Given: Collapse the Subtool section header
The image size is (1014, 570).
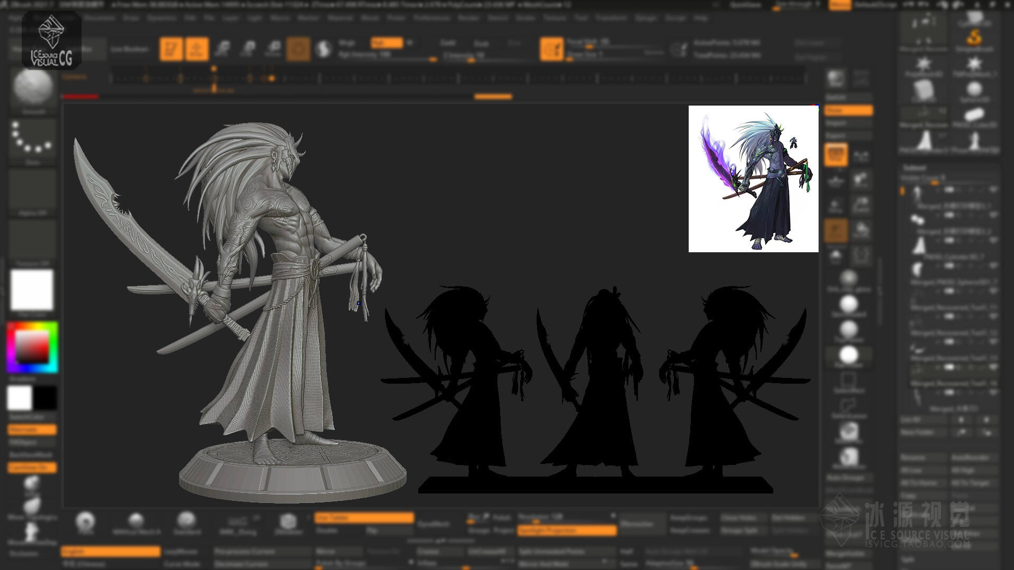Looking at the screenshot, I should click(x=915, y=168).
